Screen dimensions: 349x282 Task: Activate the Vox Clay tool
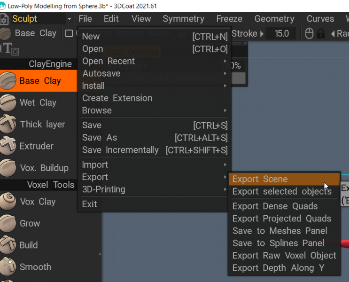tap(38, 202)
